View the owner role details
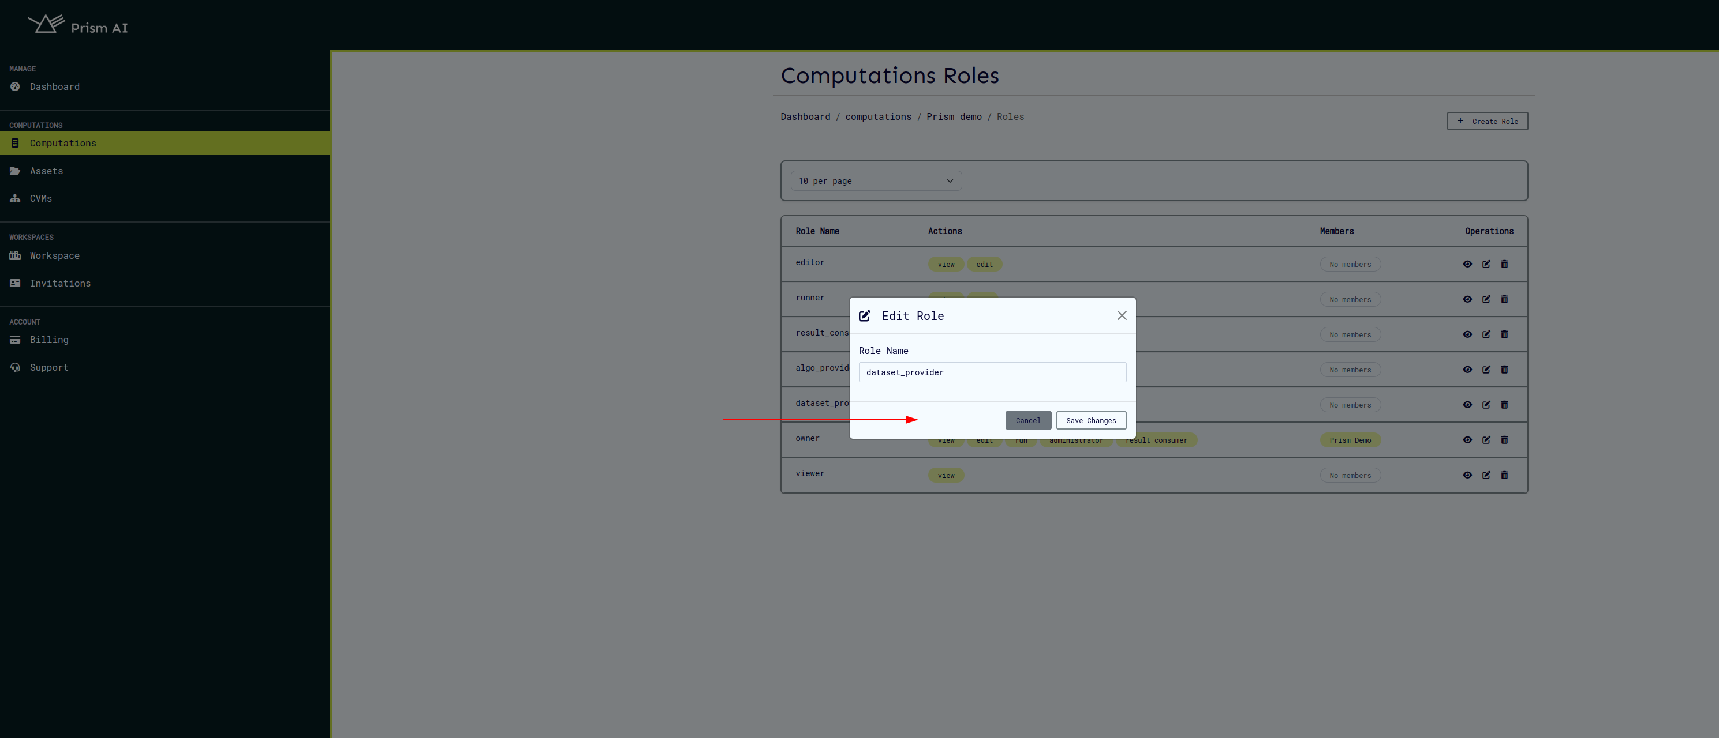1719x738 pixels. point(1467,440)
